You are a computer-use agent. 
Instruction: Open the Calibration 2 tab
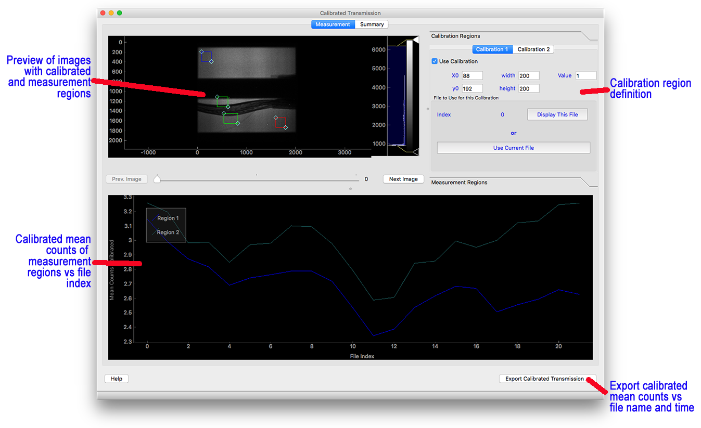533,49
